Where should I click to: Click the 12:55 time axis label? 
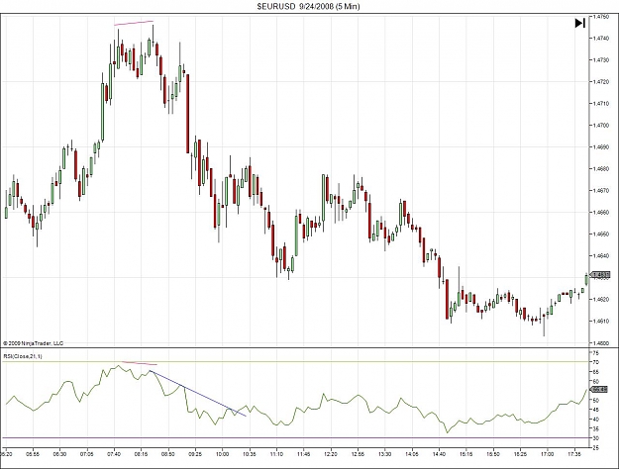(x=358, y=454)
